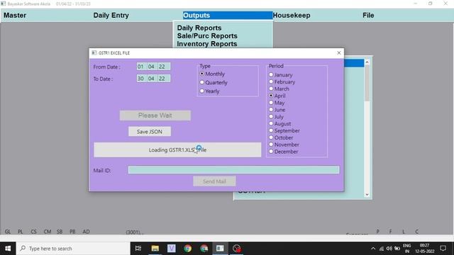Click the CS shortcut in status bar
Viewport: 454px width, 255px height.
tap(33, 232)
